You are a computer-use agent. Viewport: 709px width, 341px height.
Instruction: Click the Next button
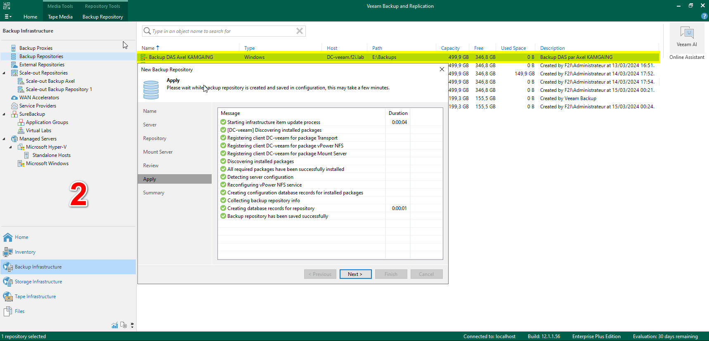point(356,274)
